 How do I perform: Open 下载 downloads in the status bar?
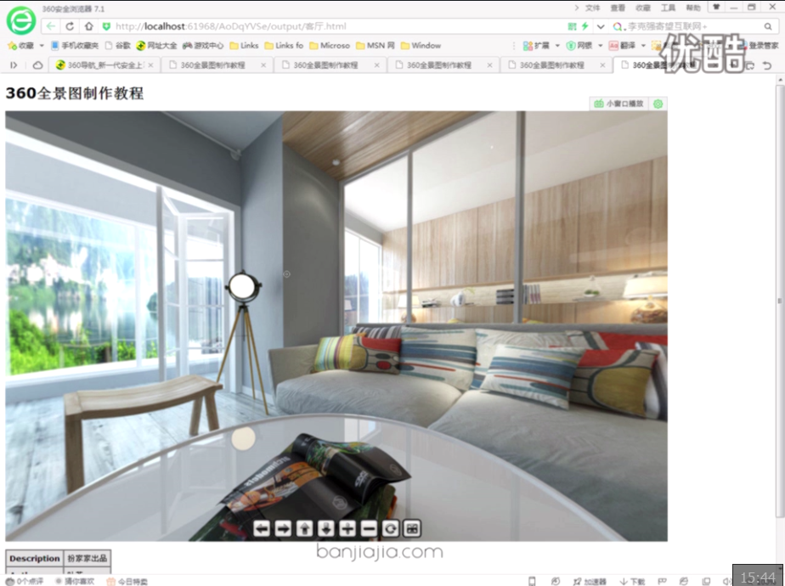point(632,581)
